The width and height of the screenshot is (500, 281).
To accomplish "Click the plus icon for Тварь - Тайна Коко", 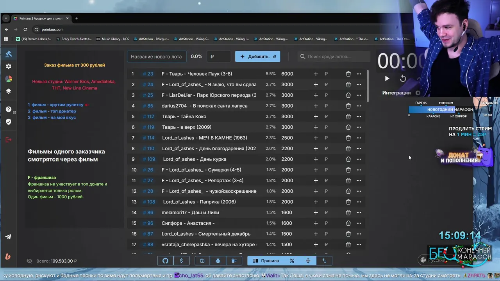I will (316, 116).
